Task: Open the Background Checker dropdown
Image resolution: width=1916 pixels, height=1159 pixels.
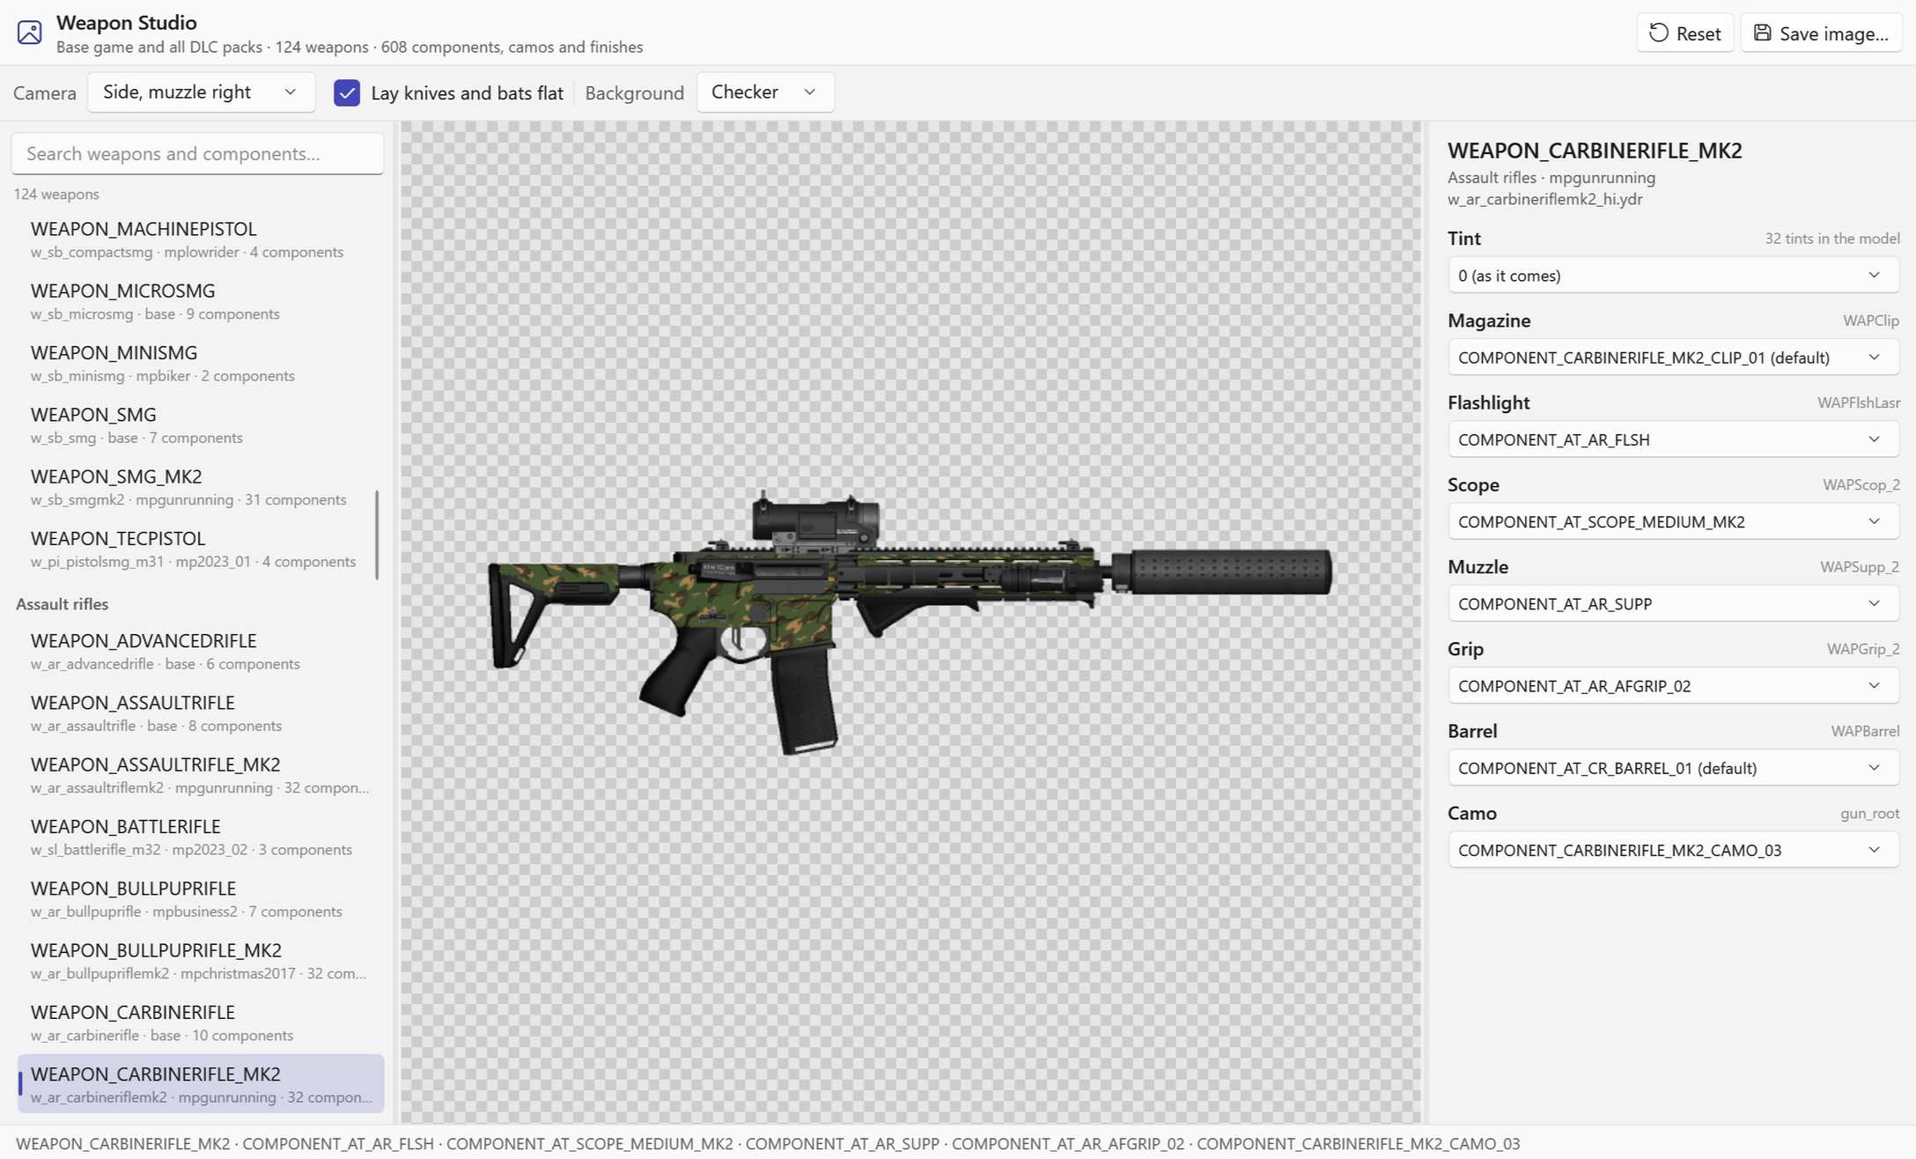Action: click(x=765, y=92)
